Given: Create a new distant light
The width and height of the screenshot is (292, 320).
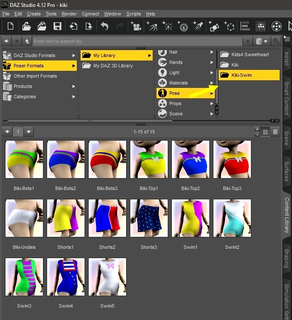Looking at the screenshot, I should (152, 26).
